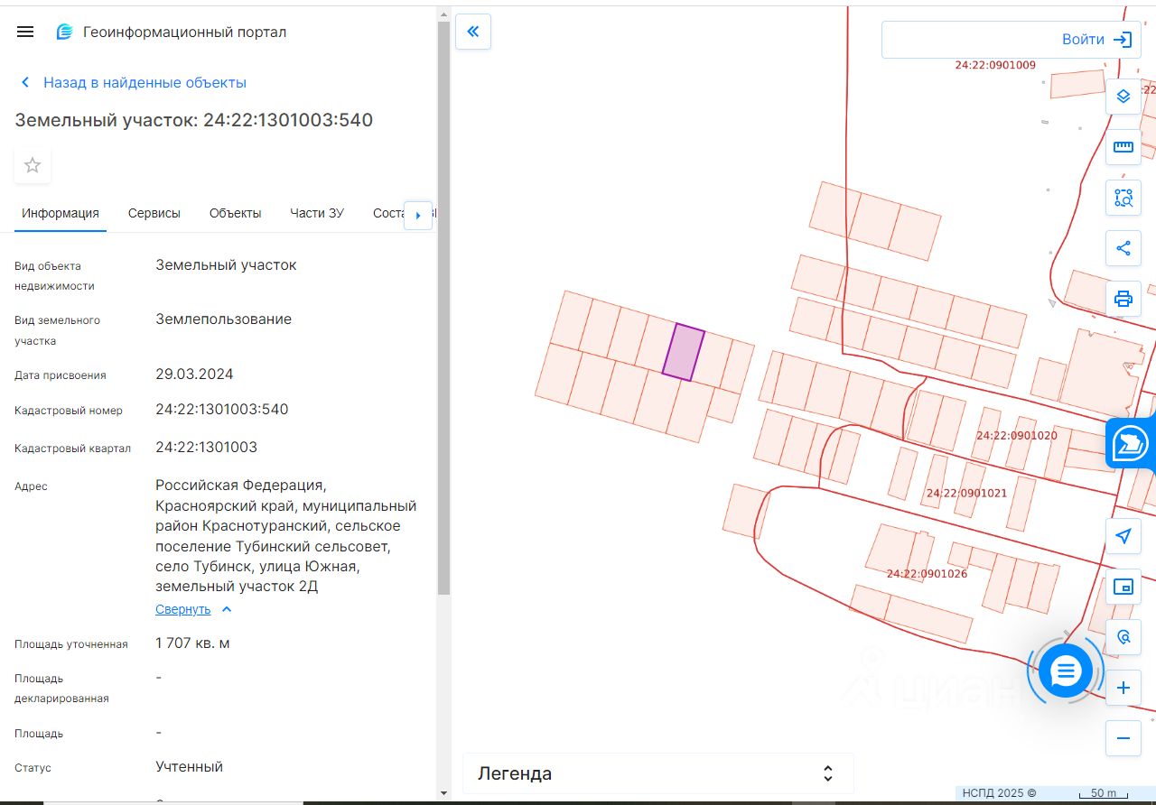Switch to the Сервисы tab

pyautogui.click(x=154, y=213)
